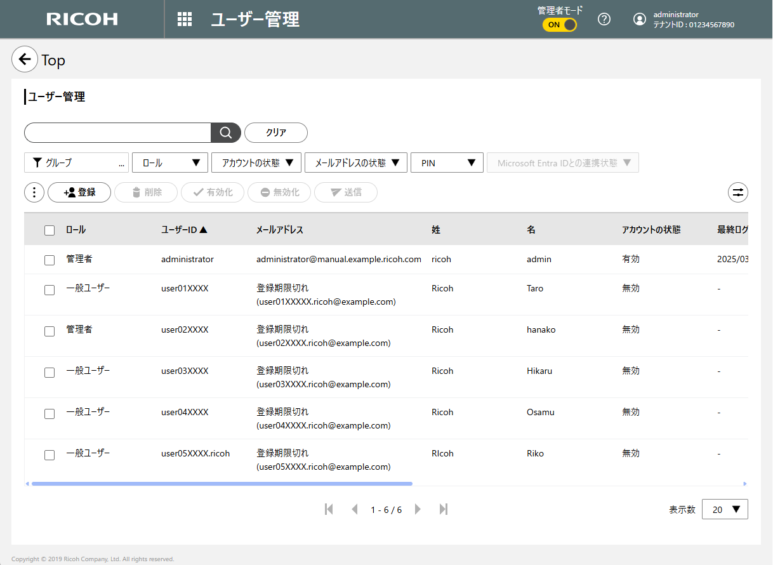Click the administrator user ID cell
The width and height of the screenshot is (773, 565).
(x=187, y=259)
